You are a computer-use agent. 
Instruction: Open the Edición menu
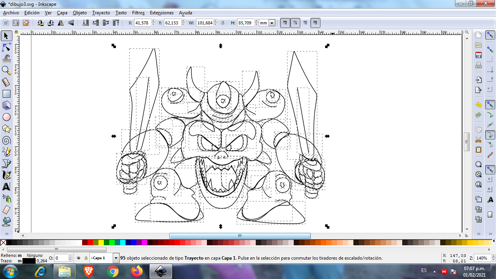click(32, 13)
